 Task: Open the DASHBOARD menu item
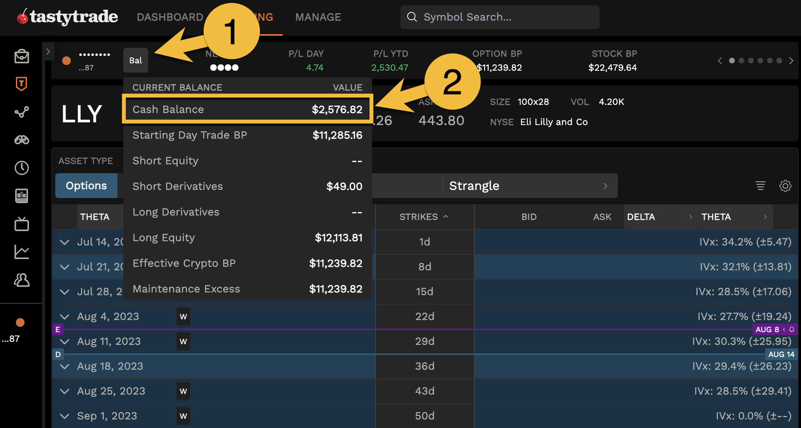(x=170, y=17)
